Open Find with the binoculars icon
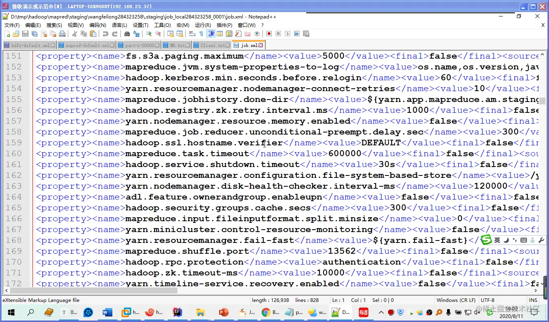The width and height of the screenshot is (549, 322). click(x=127, y=34)
